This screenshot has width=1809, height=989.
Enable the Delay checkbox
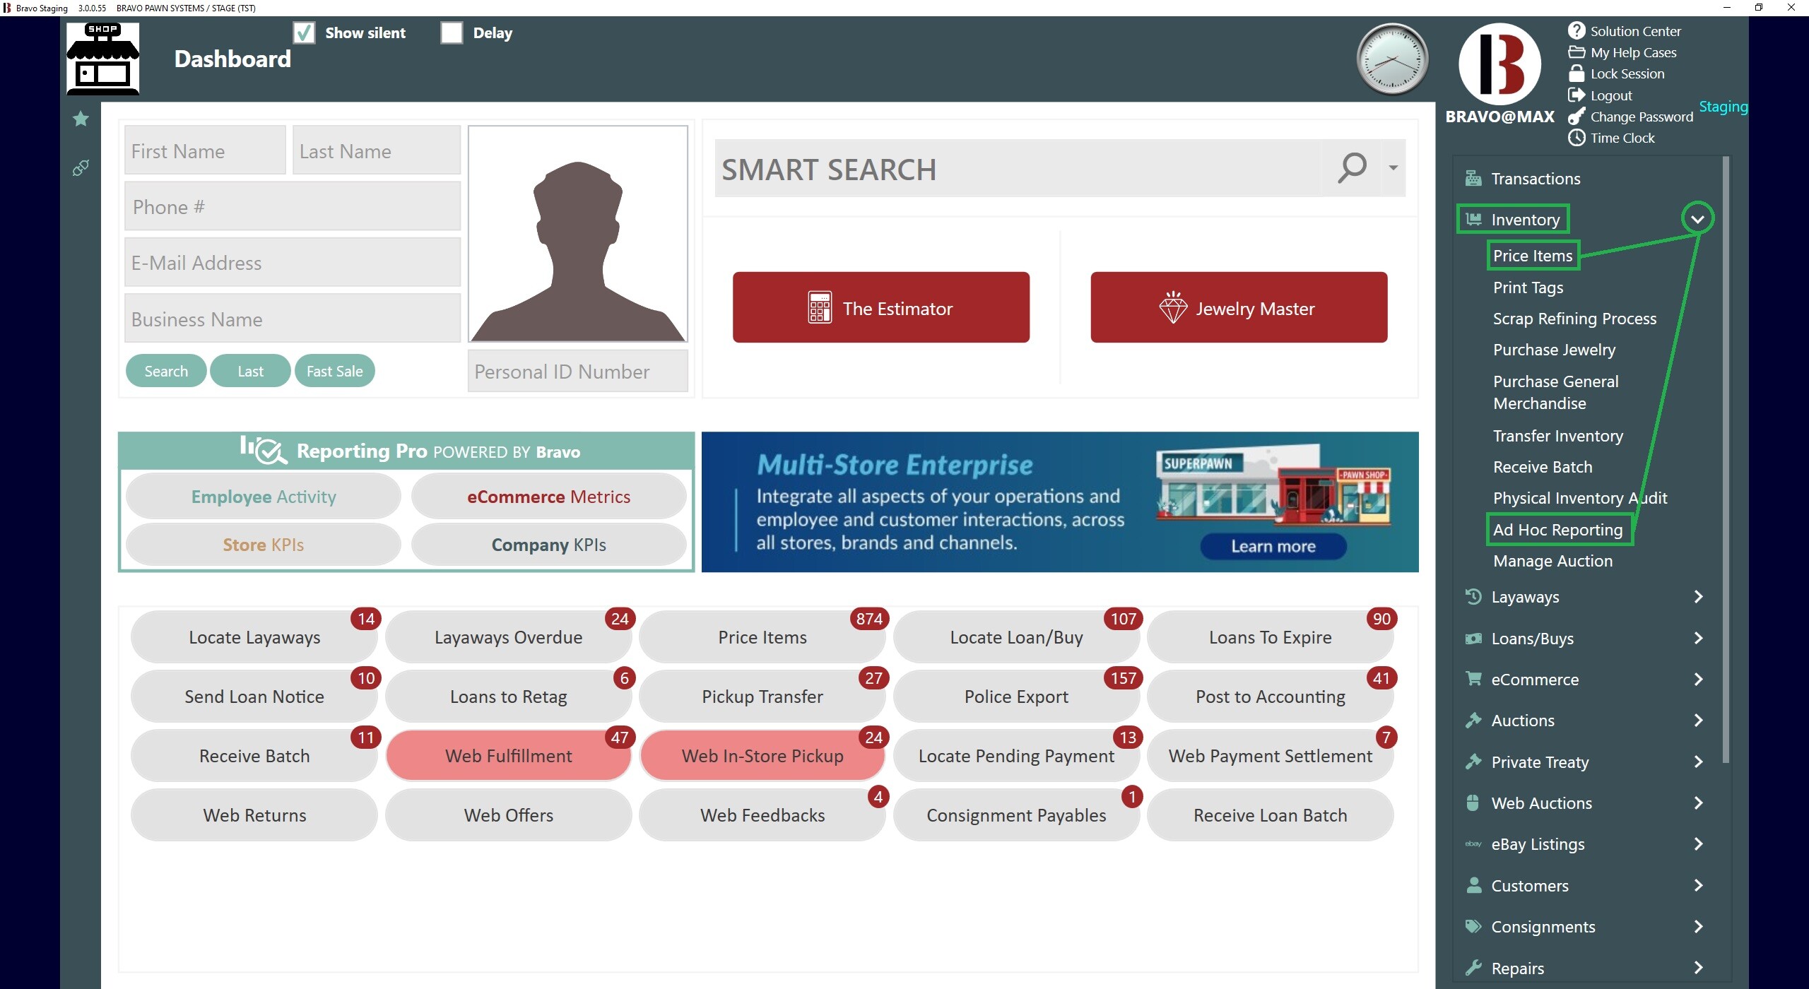coord(452,32)
